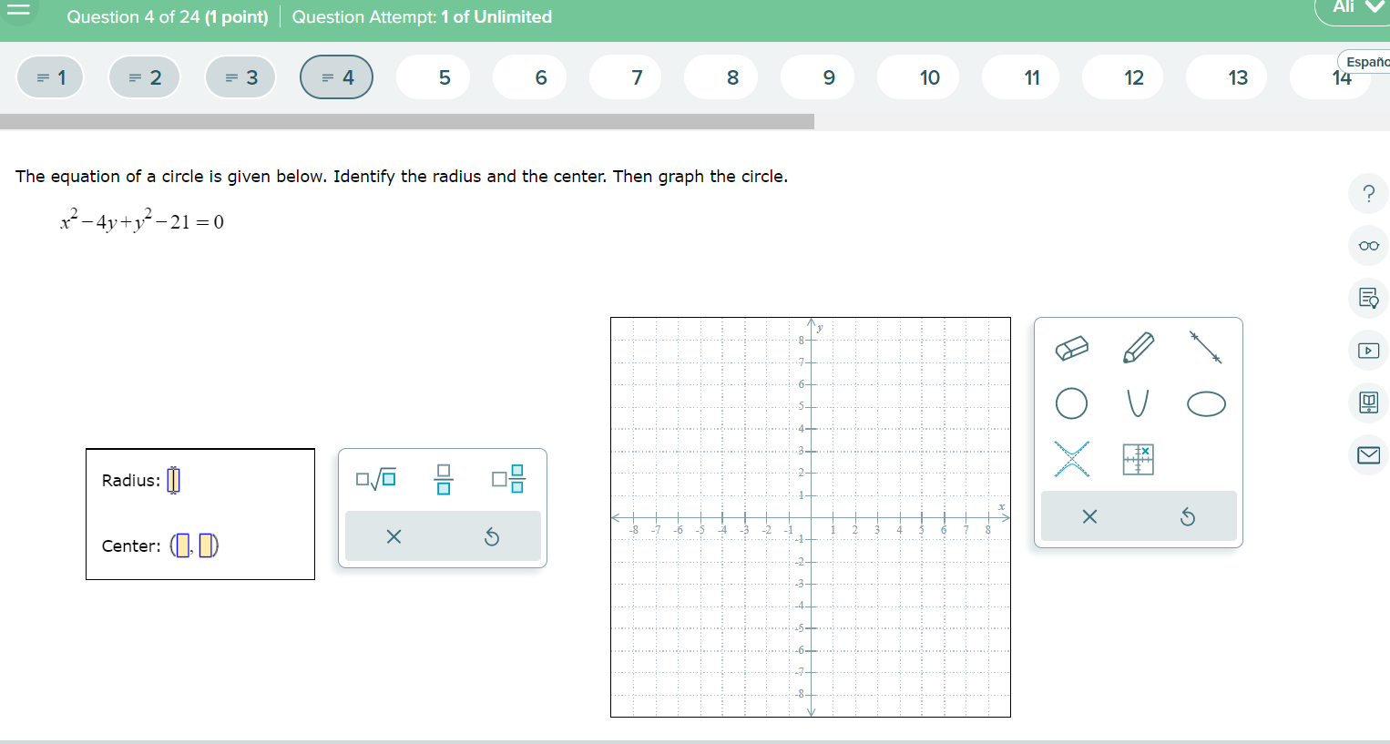The width and height of the screenshot is (1390, 744).
Task: Select the circle graphing tool
Action: 1072,404
